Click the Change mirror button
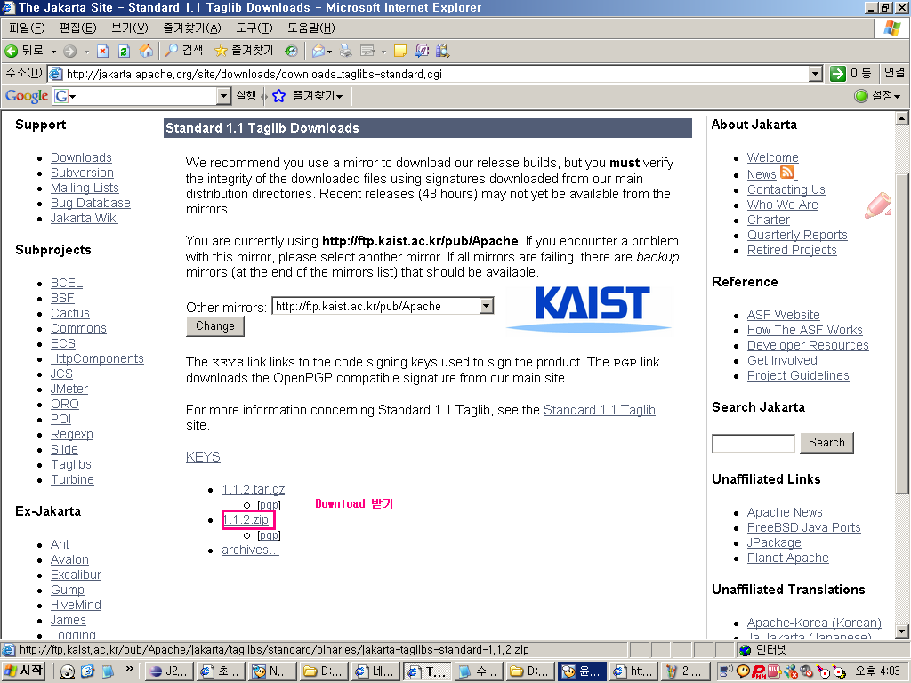The height and width of the screenshot is (683, 911). (215, 326)
